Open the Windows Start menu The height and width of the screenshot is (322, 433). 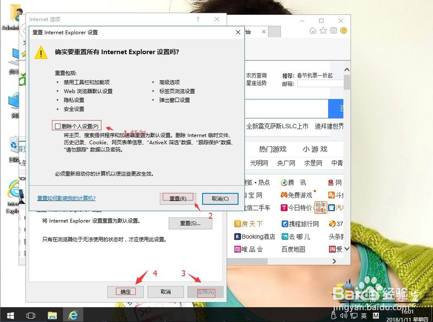point(10,315)
